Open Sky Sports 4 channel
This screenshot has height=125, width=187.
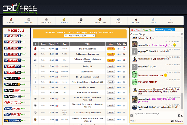[x=12, y=54]
